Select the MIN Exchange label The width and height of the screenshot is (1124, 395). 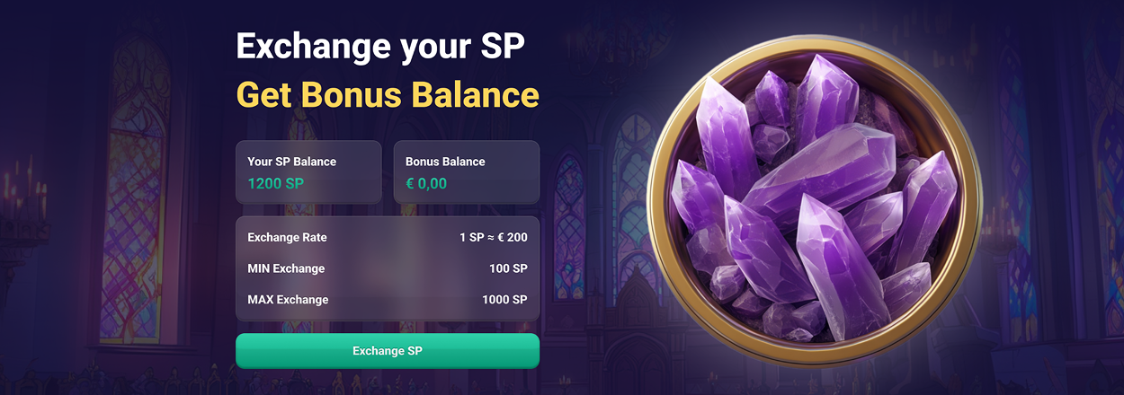(x=286, y=268)
